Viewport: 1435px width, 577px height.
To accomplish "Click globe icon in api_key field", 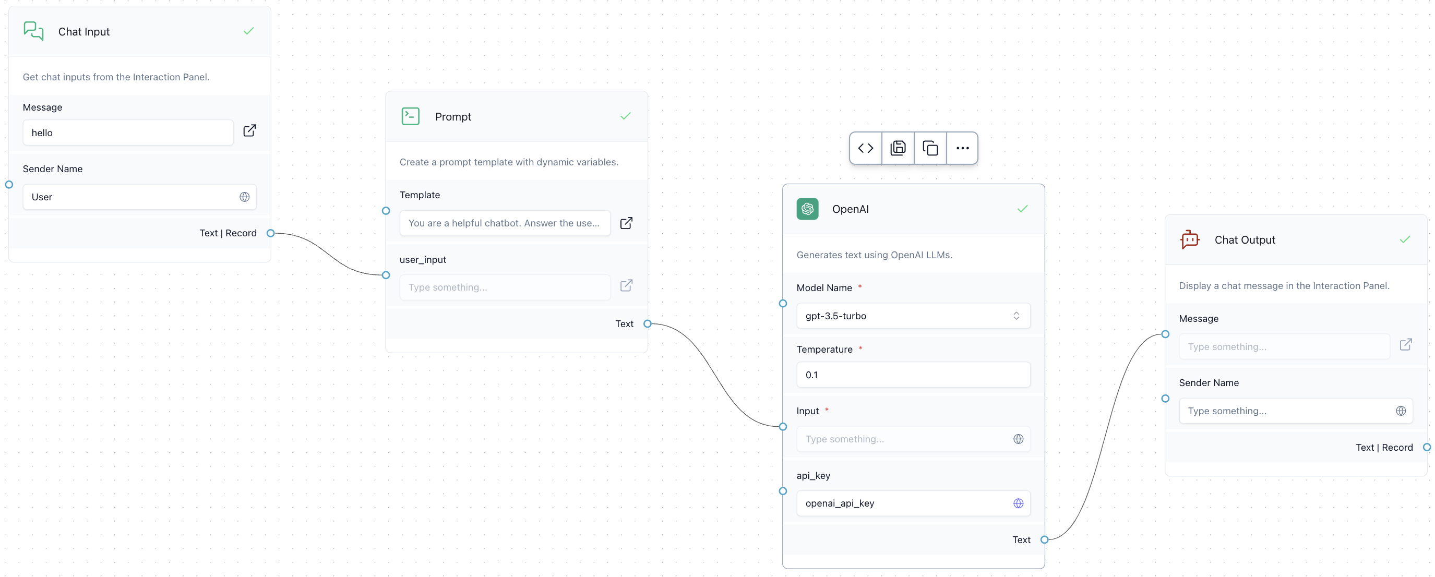I will pos(1018,503).
